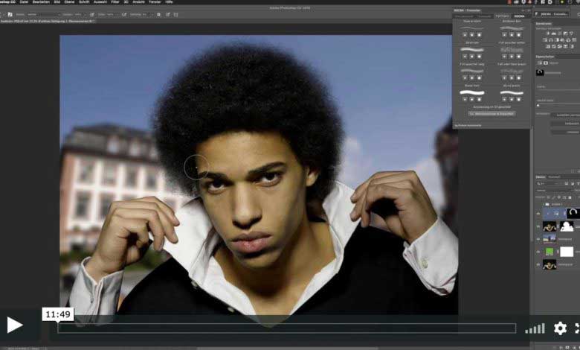Play the video tutorial
Viewport: 580px width, 350px height.
pyautogui.click(x=15, y=325)
